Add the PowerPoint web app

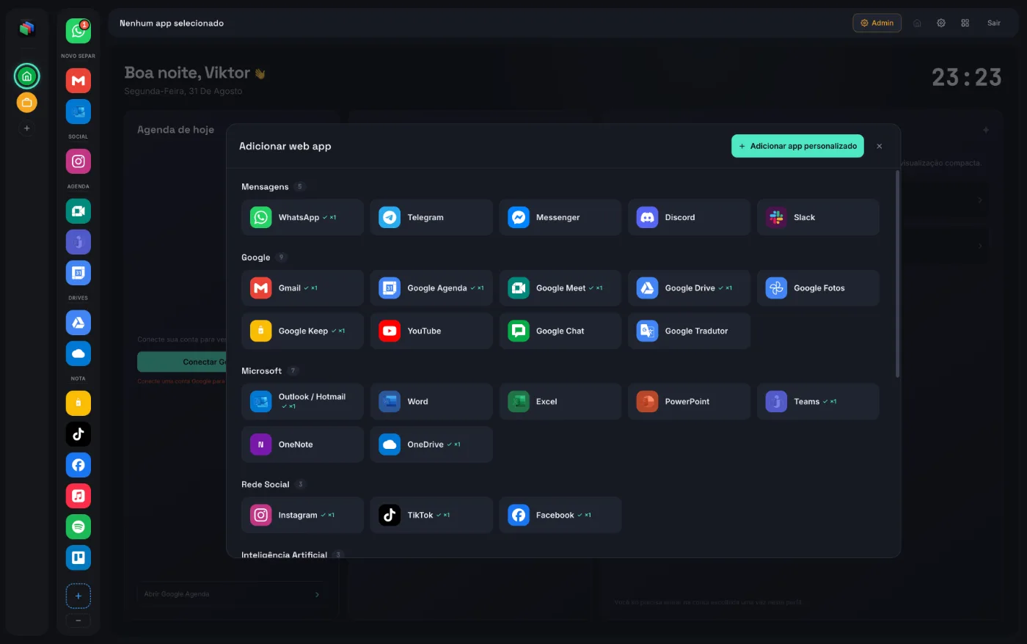click(x=689, y=401)
